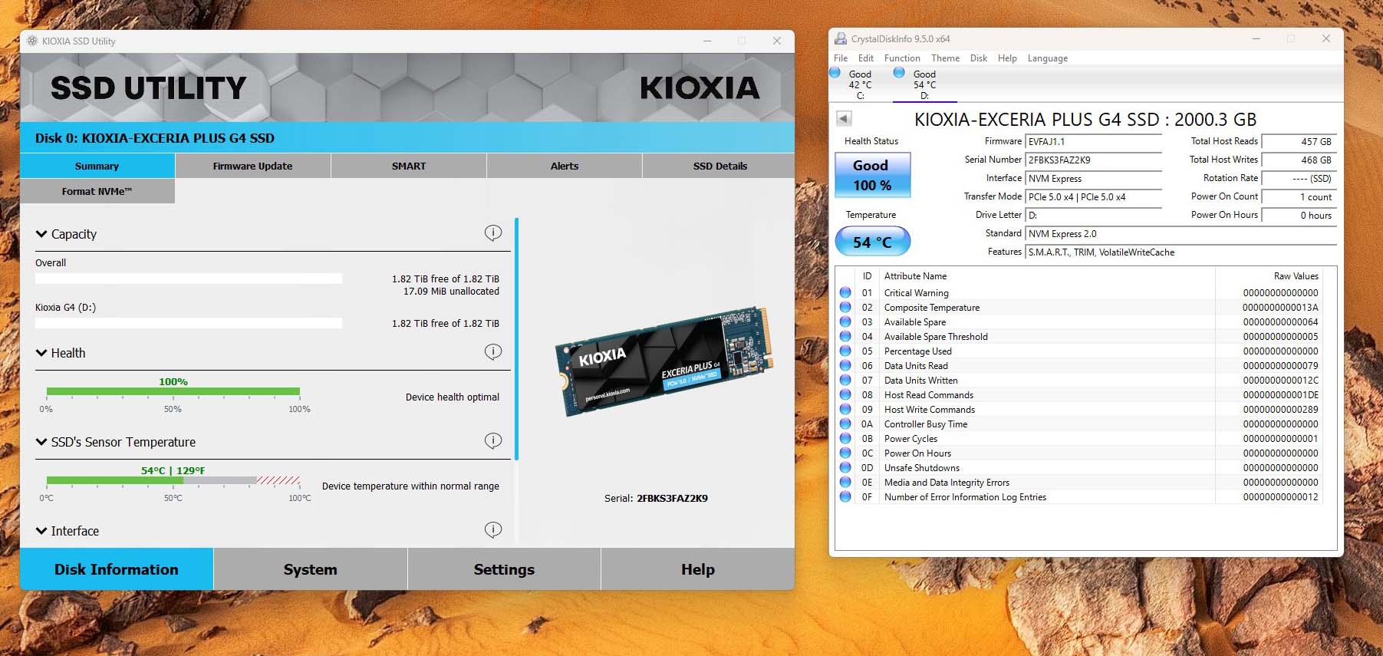Select the Disk Information bottom button
This screenshot has width=1383, height=656.
(x=117, y=569)
